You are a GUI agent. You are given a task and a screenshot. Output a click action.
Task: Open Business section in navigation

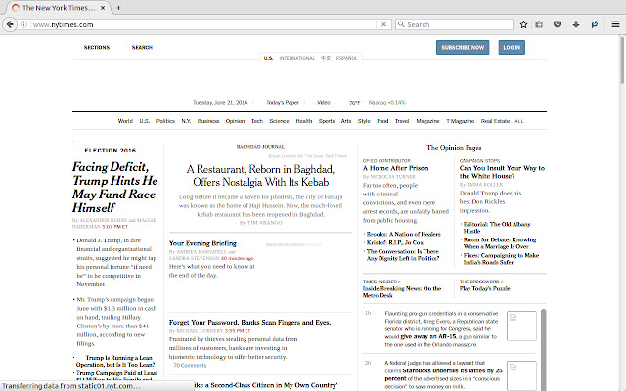coord(208,121)
